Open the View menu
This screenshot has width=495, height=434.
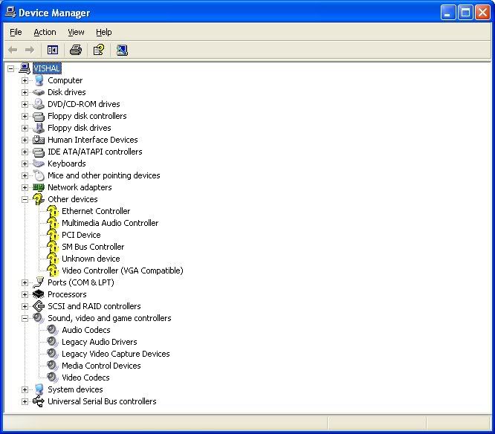(x=76, y=32)
